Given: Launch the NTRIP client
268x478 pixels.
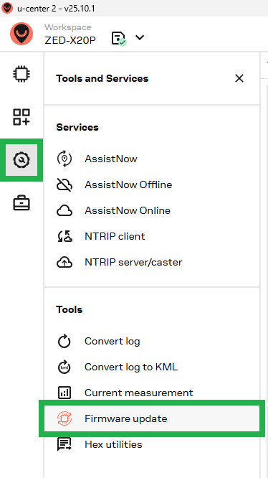Looking at the screenshot, I should pyautogui.click(x=115, y=237).
